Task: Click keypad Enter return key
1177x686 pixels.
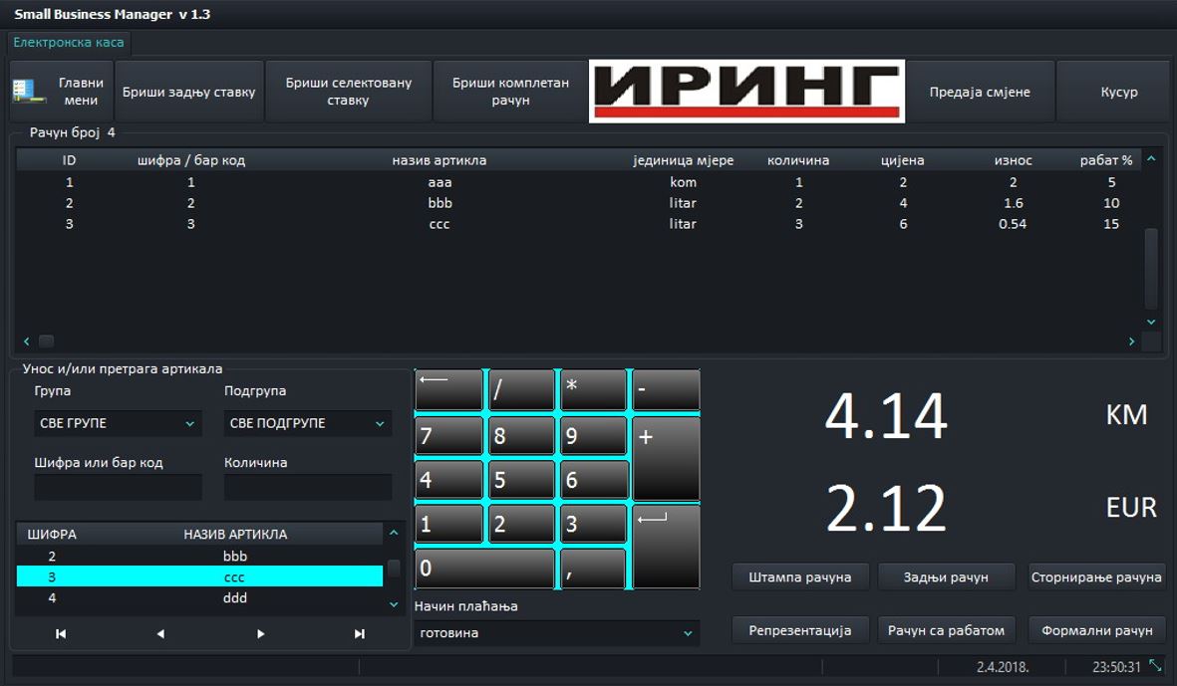Action: (x=666, y=547)
